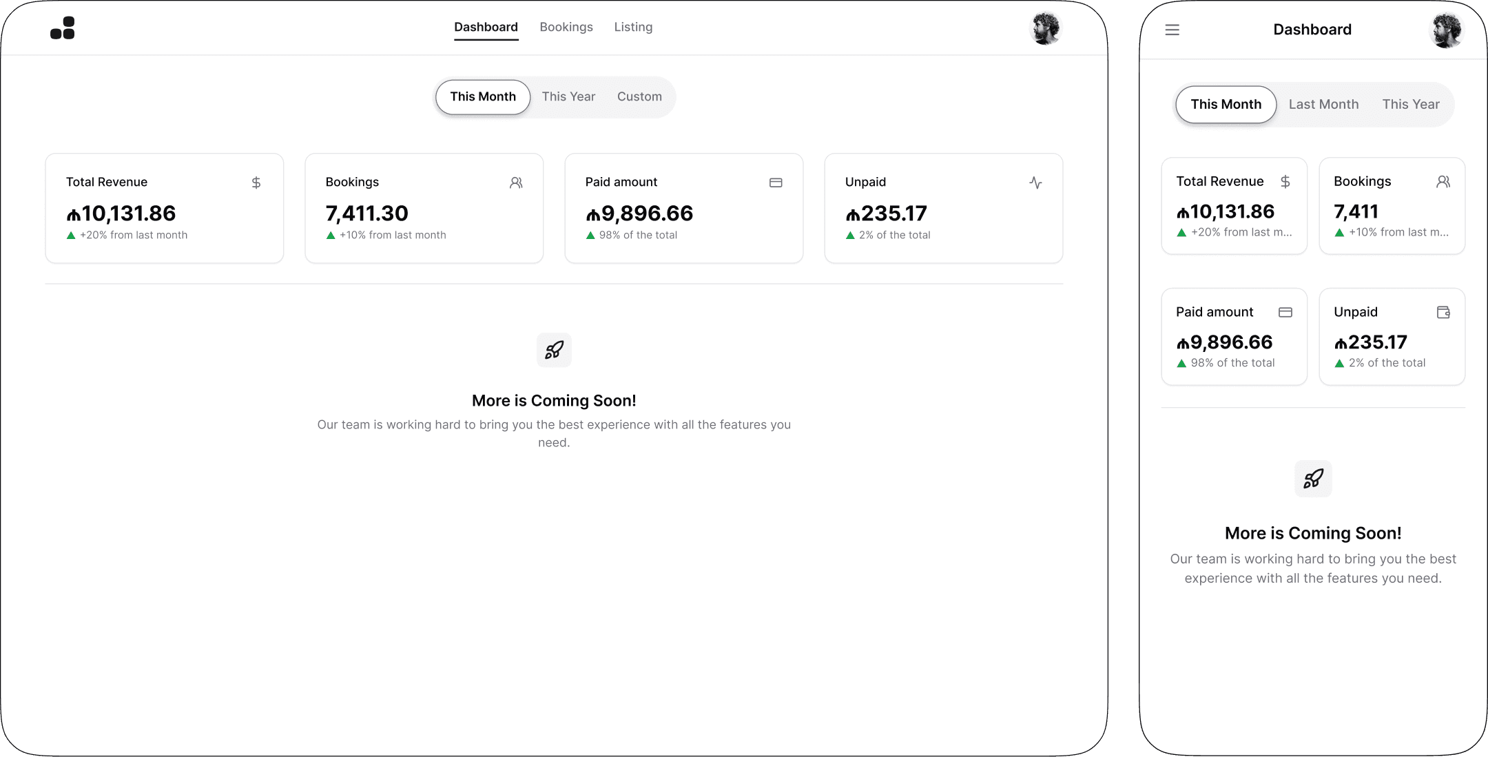The image size is (1488, 757).
Task: Open the hamburger menu on mobile view
Action: coord(1172,30)
